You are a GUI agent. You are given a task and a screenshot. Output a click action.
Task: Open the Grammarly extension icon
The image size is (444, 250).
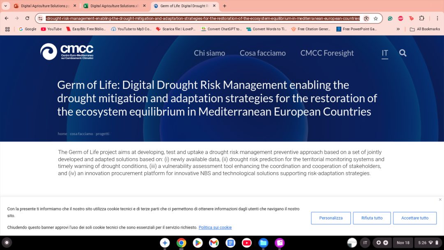tap(390, 19)
